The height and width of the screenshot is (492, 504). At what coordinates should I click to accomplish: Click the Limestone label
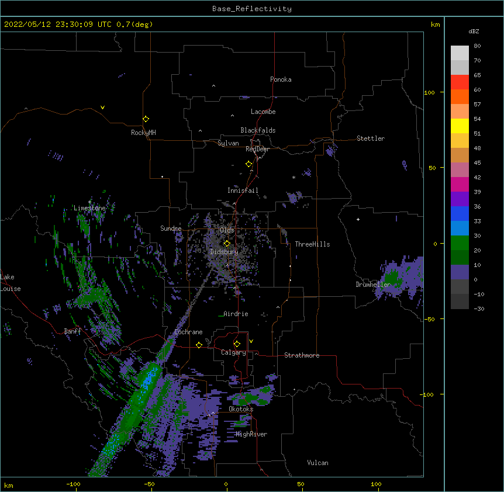89,208
